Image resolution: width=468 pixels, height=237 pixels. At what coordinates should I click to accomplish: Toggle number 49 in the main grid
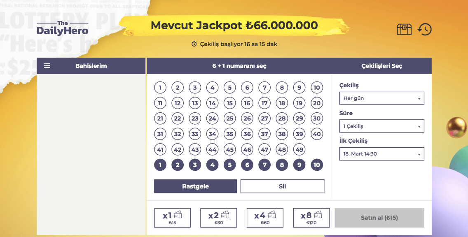pyautogui.click(x=299, y=150)
